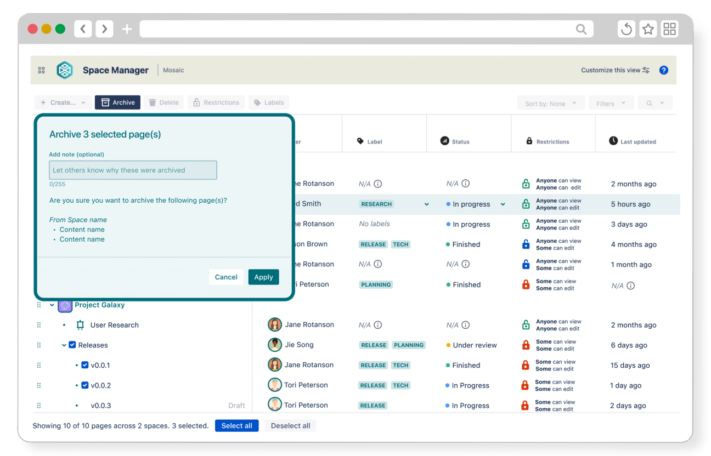This screenshot has width=711, height=456.
Task: Click the clock icon in Last updated header
Action: click(x=612, y=141)
